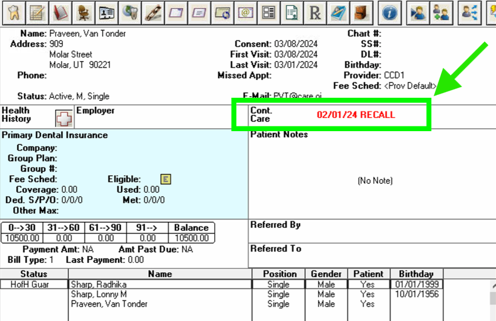Open the Patient Chart tooth icon

coord(14,13)
